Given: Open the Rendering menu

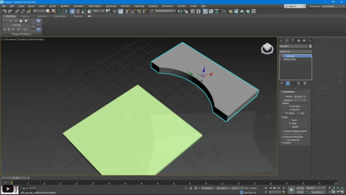Looking at the screenshot, I should (x=111, y=6).
